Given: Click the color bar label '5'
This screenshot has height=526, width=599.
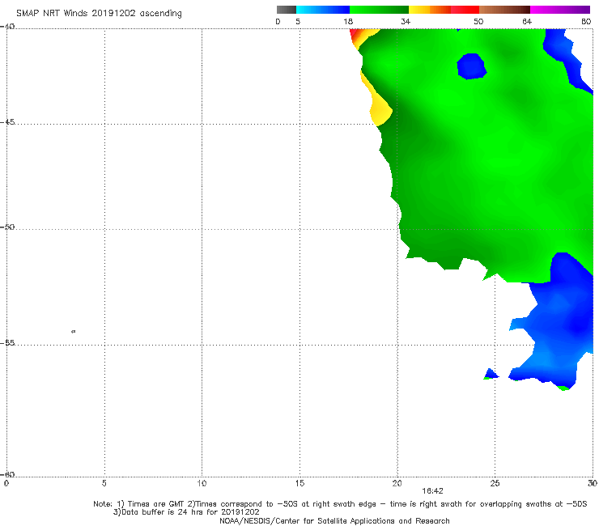Looking at the screenshot, I should [298, 21].
